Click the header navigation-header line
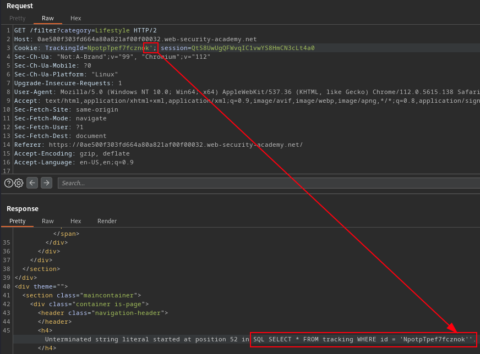The image size is (480, 354). tap(102, 313)
